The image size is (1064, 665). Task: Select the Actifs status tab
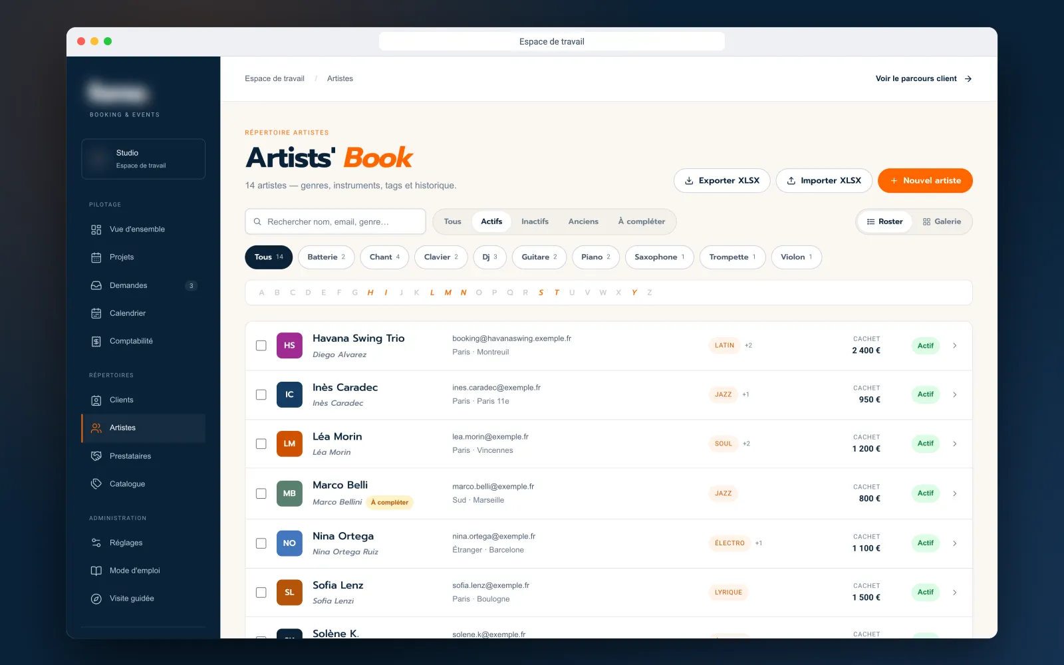(491, 221)
